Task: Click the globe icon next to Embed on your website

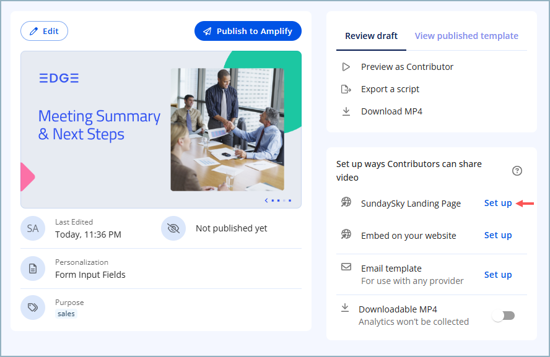Action: click(346, 234)
